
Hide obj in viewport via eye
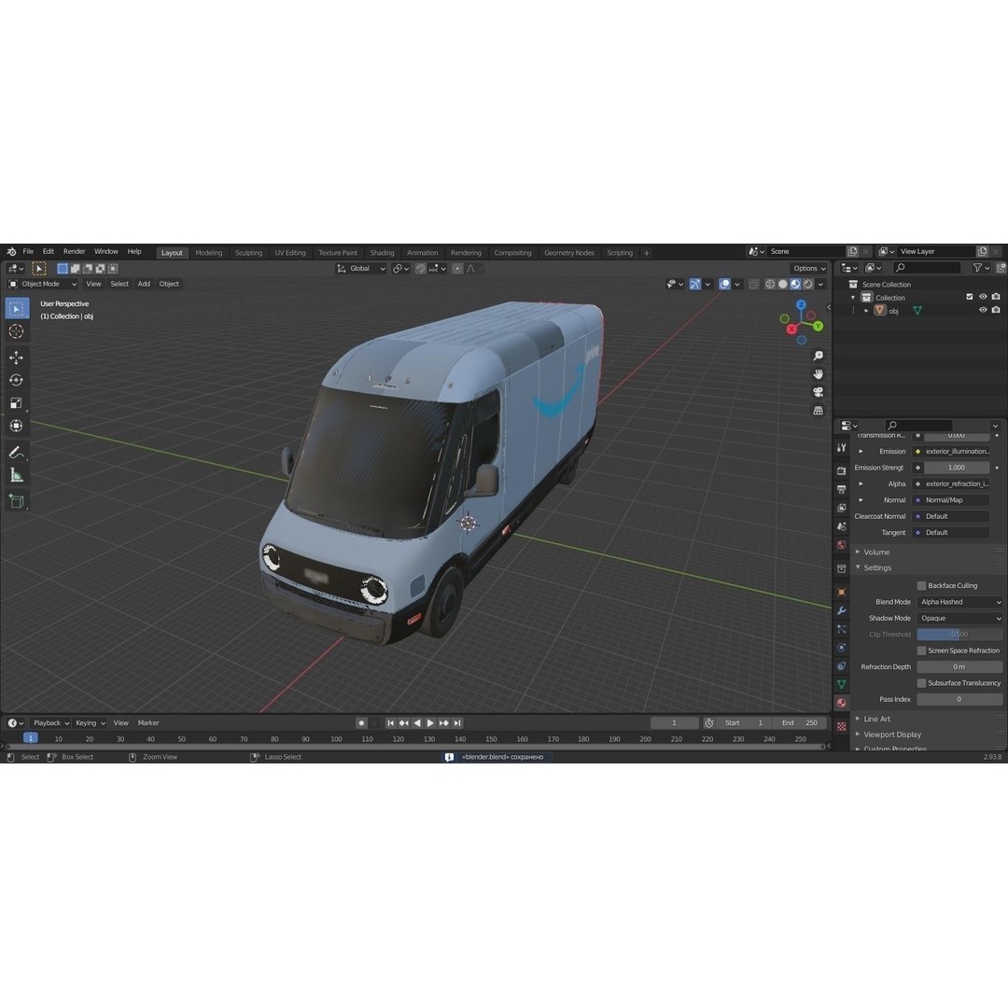(982, 310)
